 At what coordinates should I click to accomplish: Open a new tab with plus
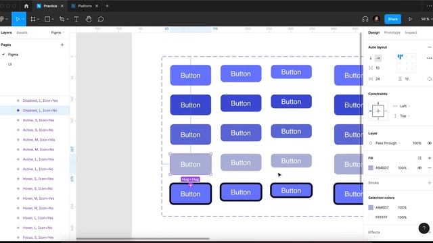pos(107,6)
